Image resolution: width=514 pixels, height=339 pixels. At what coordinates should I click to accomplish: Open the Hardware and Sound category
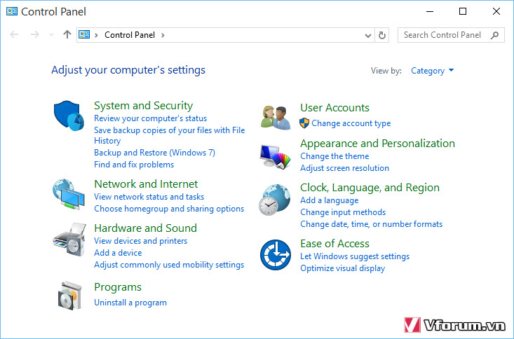145,228
